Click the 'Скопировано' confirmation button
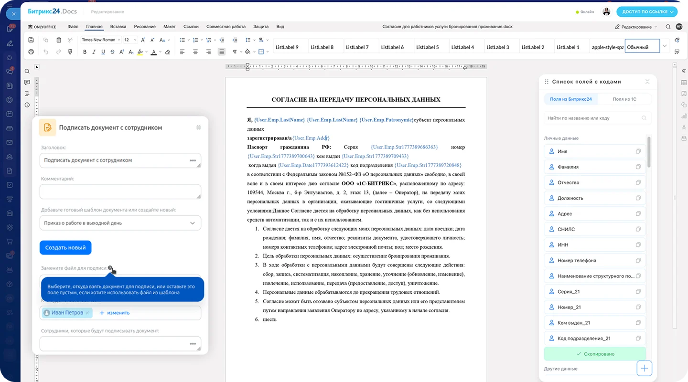 point(595,354)
